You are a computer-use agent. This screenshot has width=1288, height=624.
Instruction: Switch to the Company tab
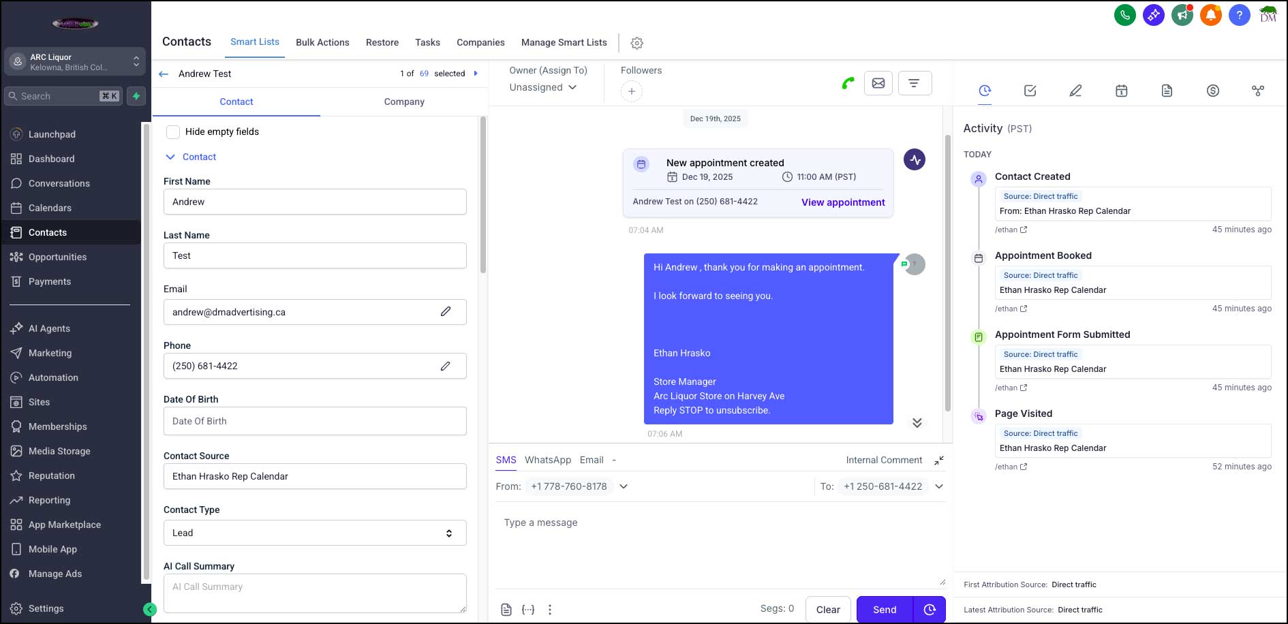[x=404, y=102]
